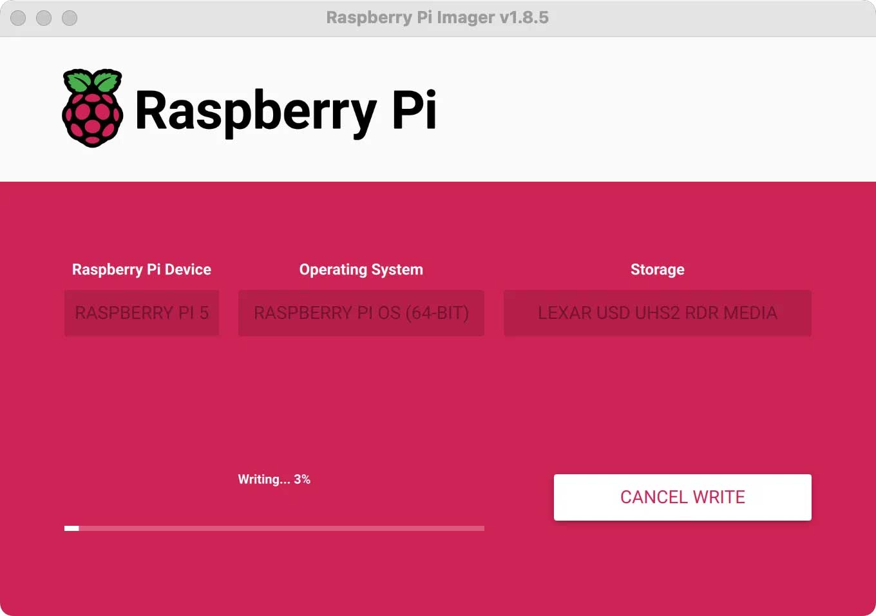Click the rightmost window zoom button

(70, 18)
